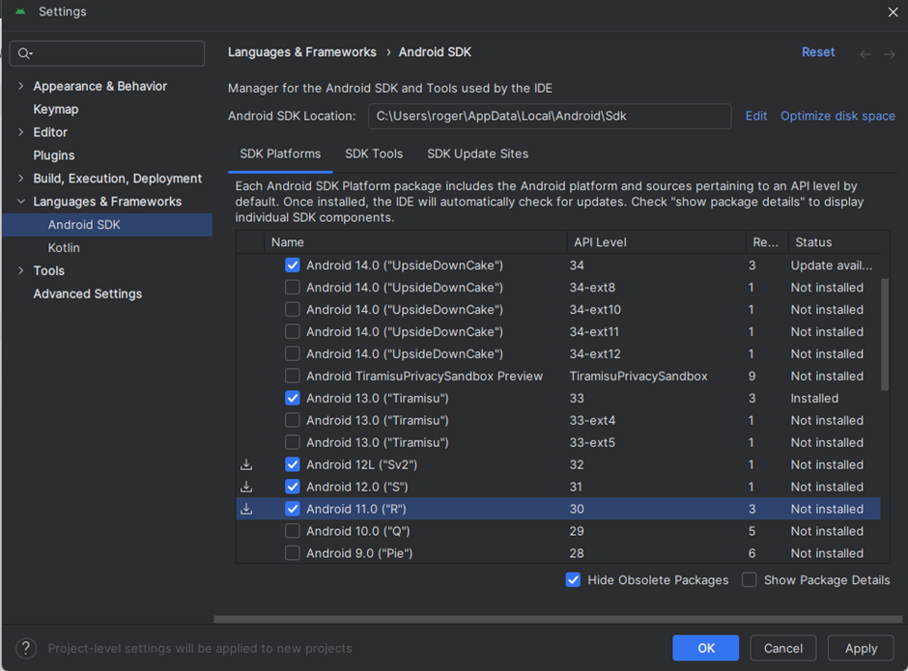The image size is (908, 671).
Task: Click the '33-ext5' API level cell
Action: (x=592, y=442)
